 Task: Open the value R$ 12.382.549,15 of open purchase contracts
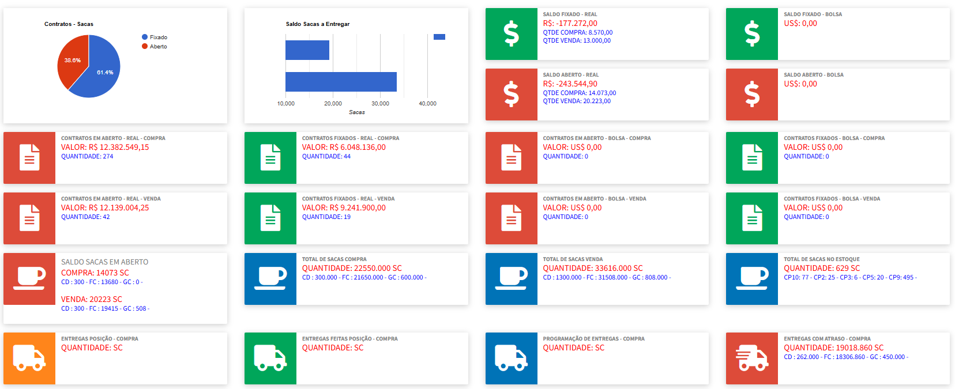coord(105,148)
